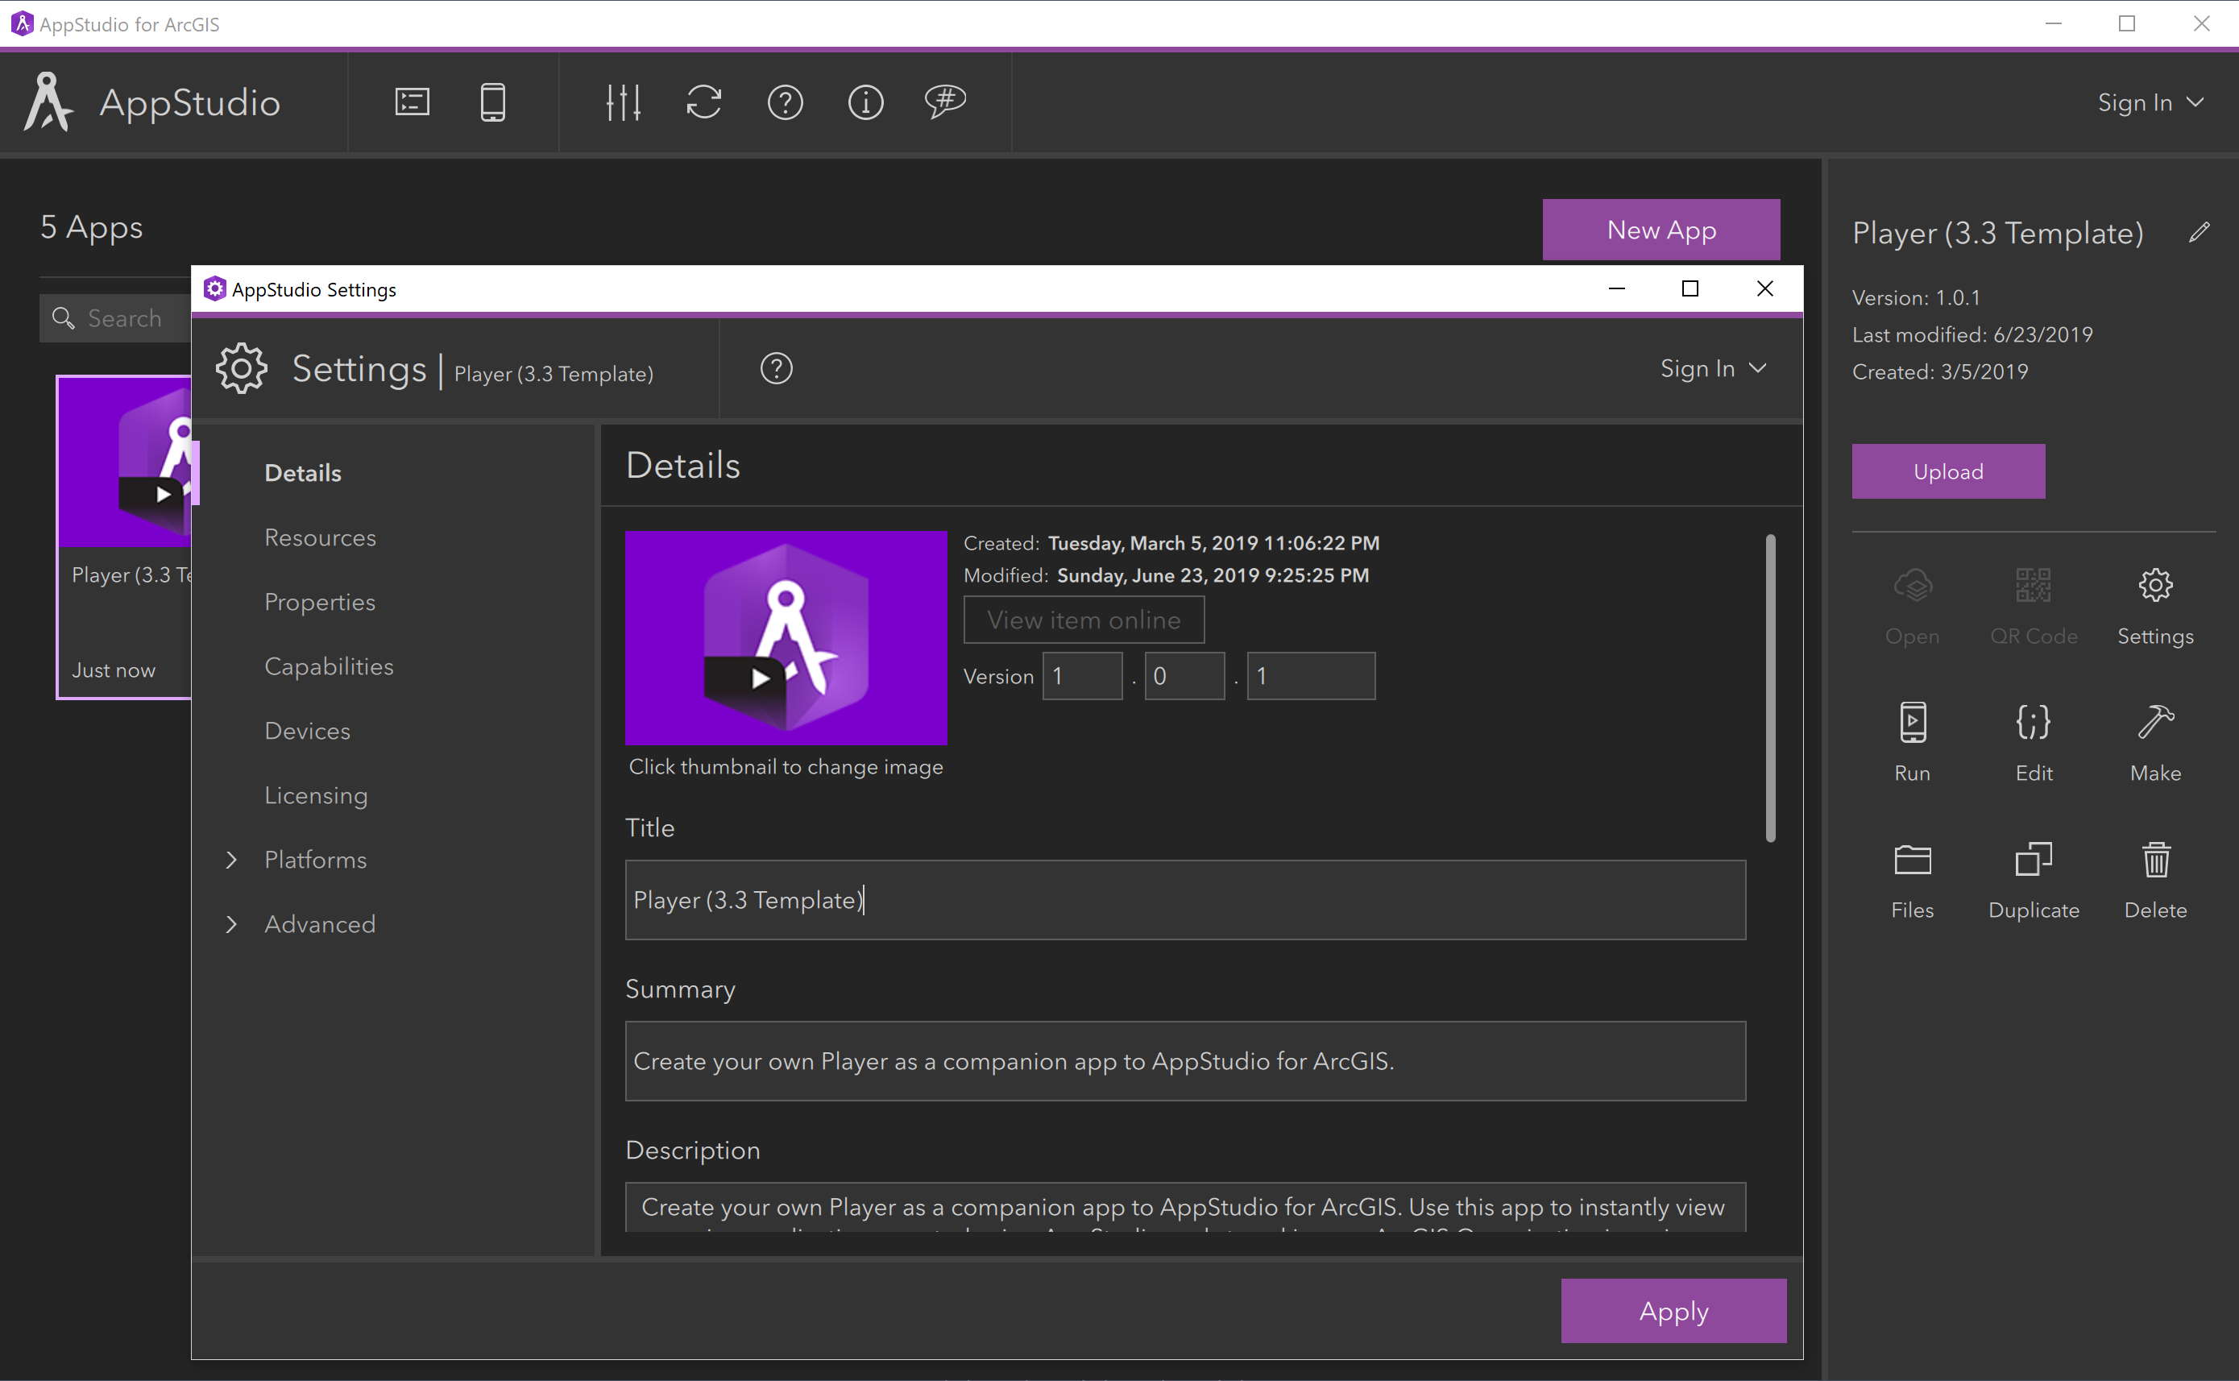Click the Title input field
Screen dimensions: 2239x1381
point(1184,899)
